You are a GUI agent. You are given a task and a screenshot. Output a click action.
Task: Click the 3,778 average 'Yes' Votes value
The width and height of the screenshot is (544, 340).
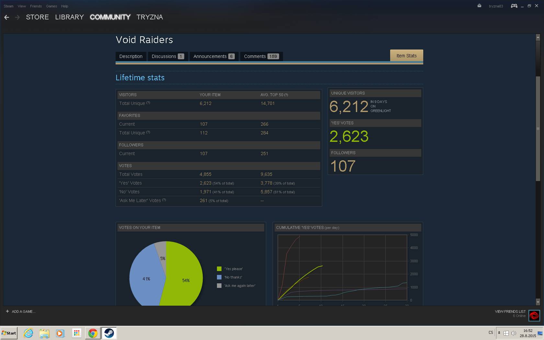point(266,183)
